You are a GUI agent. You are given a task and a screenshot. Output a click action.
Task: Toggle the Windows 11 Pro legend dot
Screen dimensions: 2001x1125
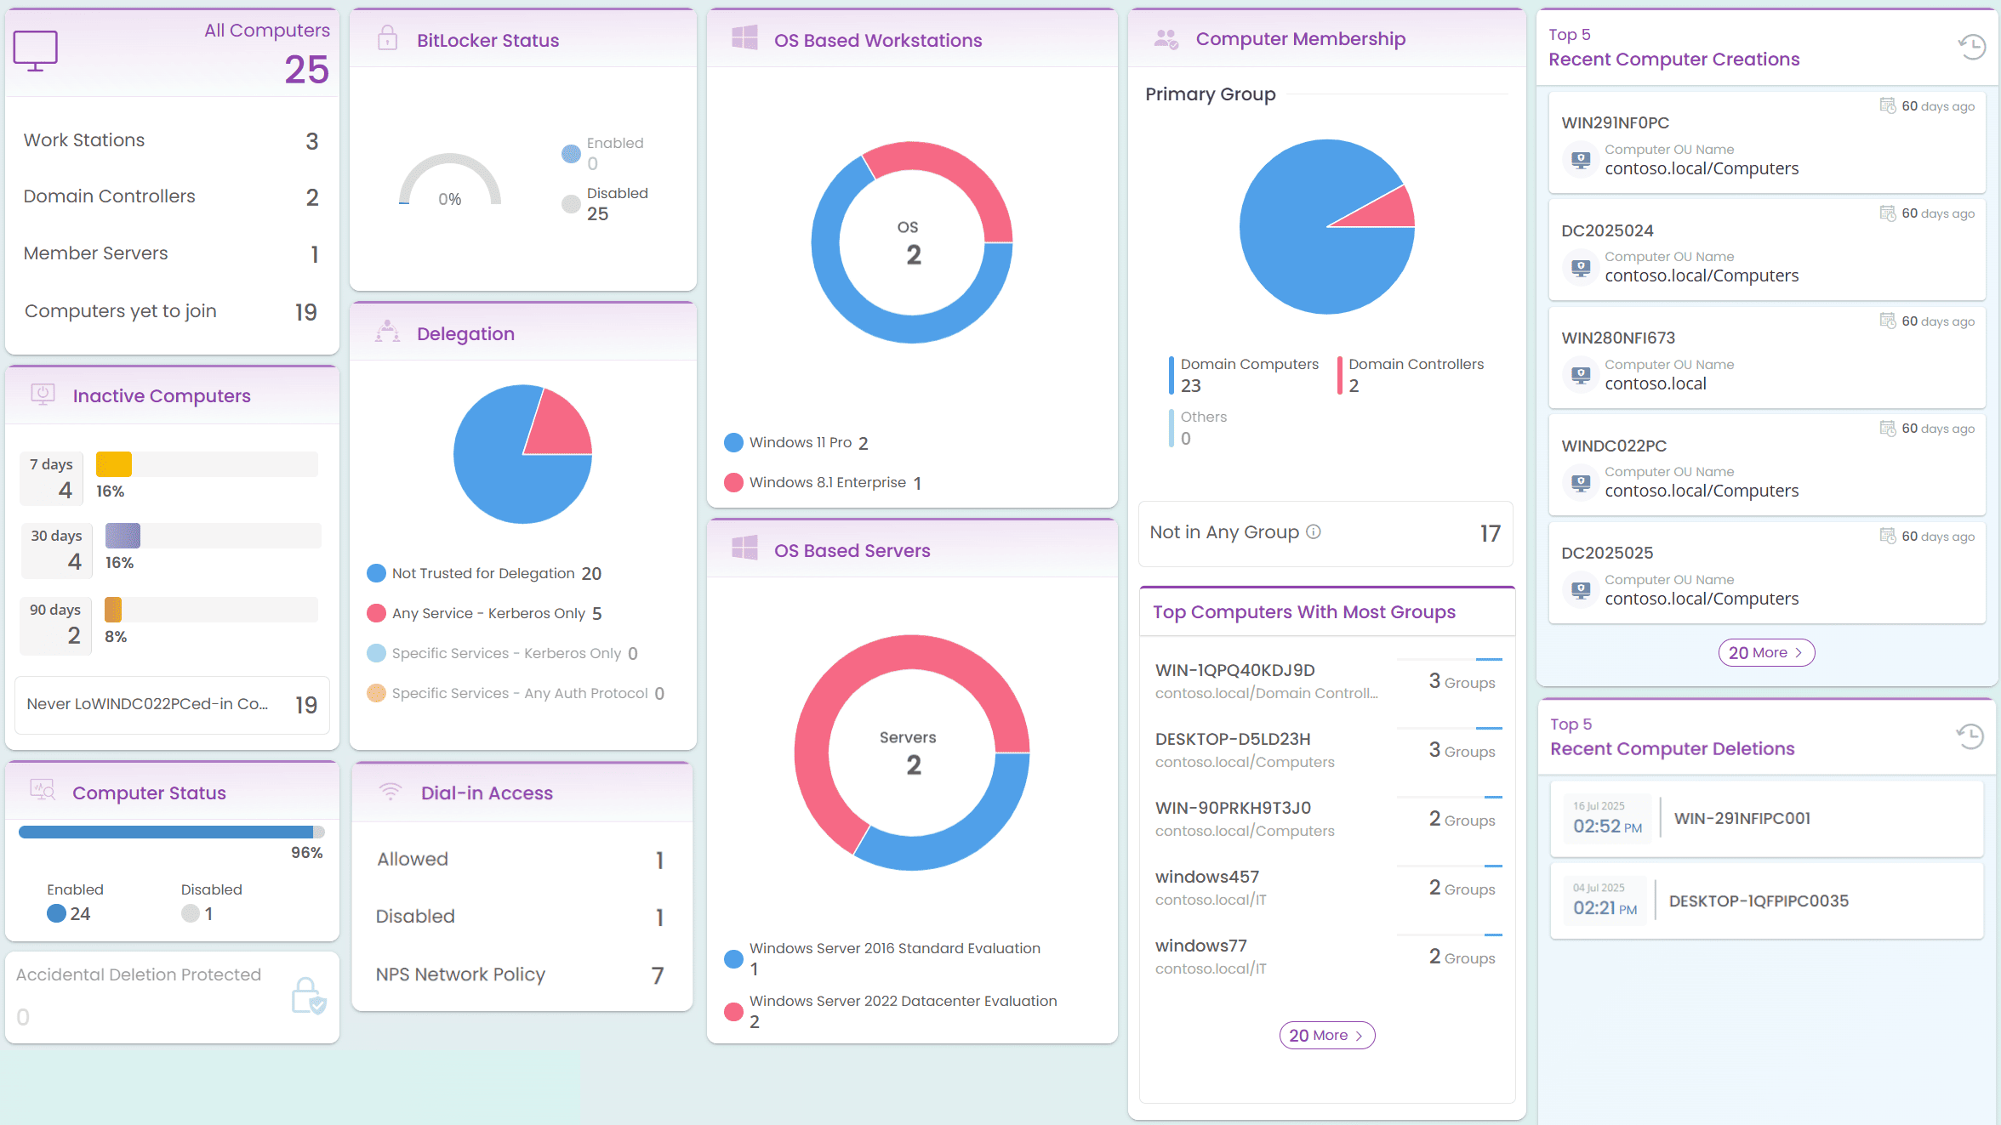pos(733,443)
